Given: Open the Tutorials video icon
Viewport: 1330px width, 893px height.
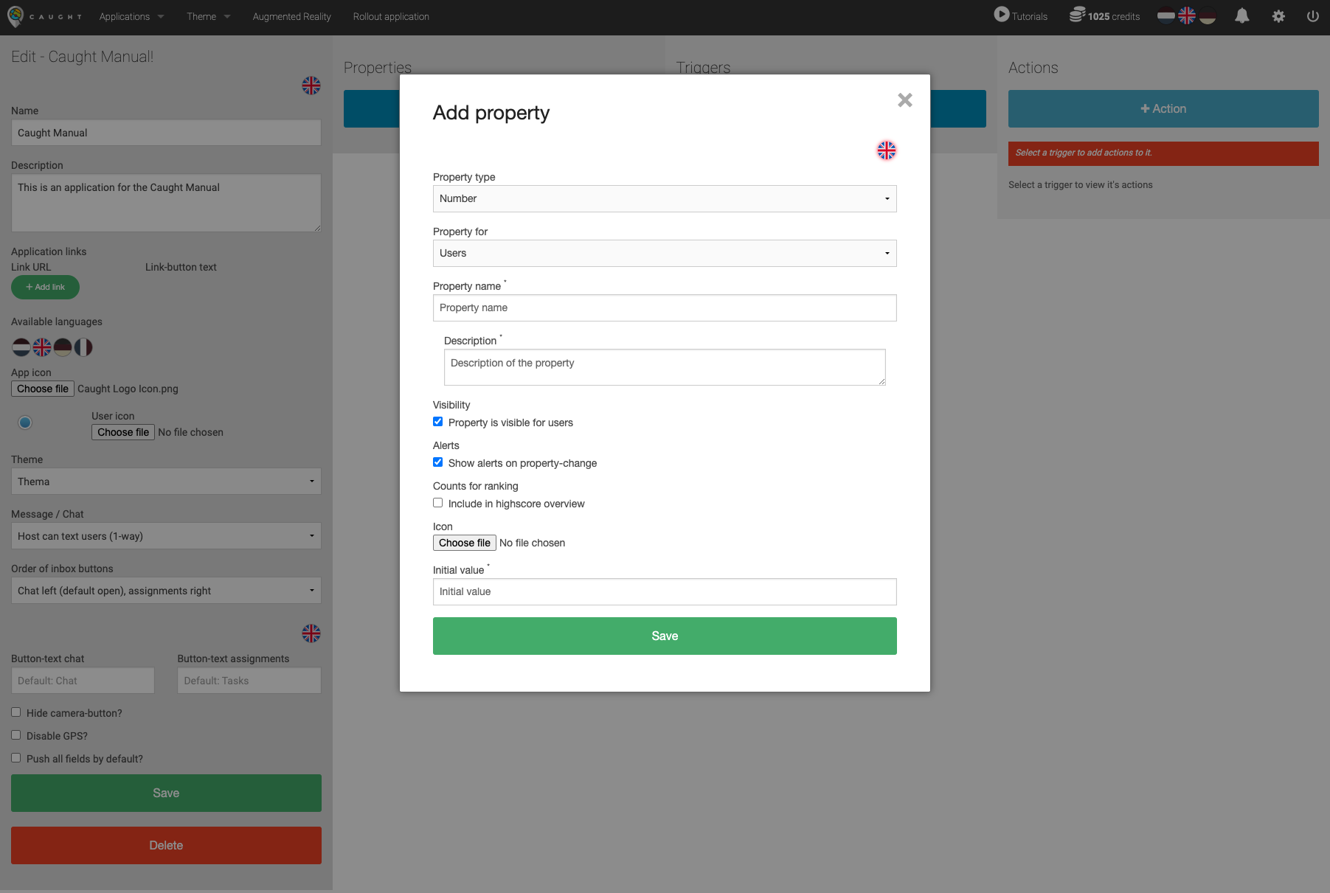Looking at the screenshot, I should click(x=1001, y=15).
